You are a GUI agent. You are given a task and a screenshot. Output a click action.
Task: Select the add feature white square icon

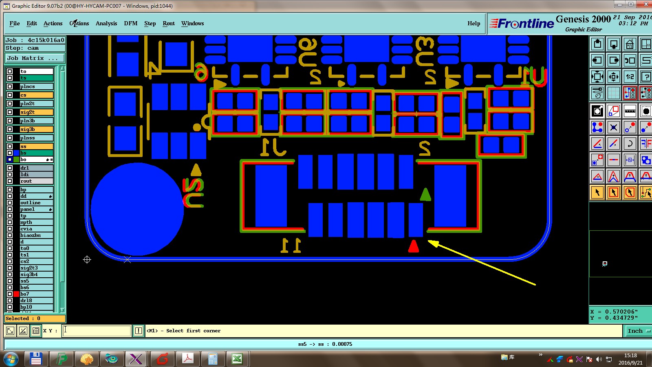click(x=597, y=111)
